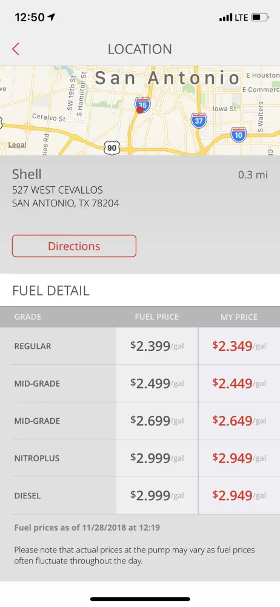Open the map Legal link

[x=18, y=145]
